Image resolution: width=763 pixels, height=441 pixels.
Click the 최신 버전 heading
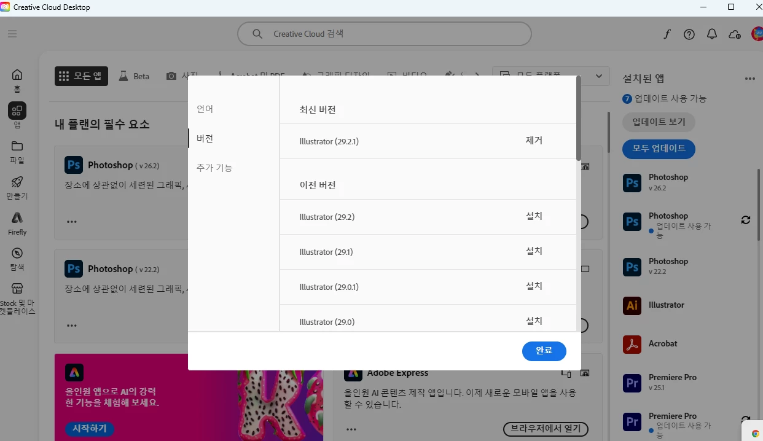[318, 109]
